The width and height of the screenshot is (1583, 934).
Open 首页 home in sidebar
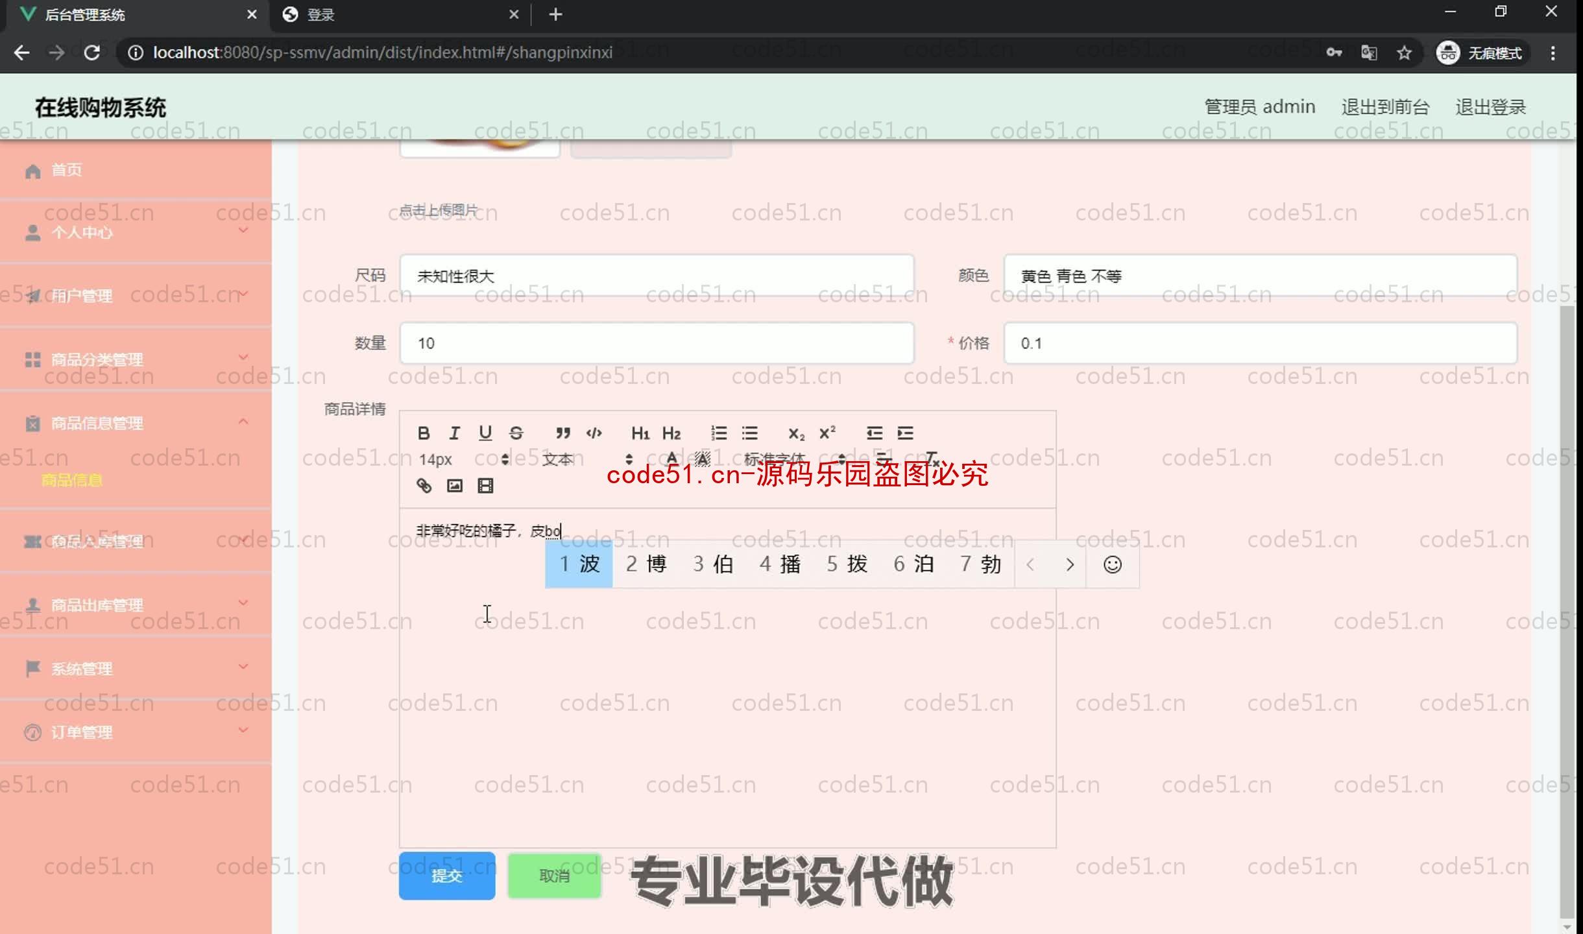click(x=136, y=170)
